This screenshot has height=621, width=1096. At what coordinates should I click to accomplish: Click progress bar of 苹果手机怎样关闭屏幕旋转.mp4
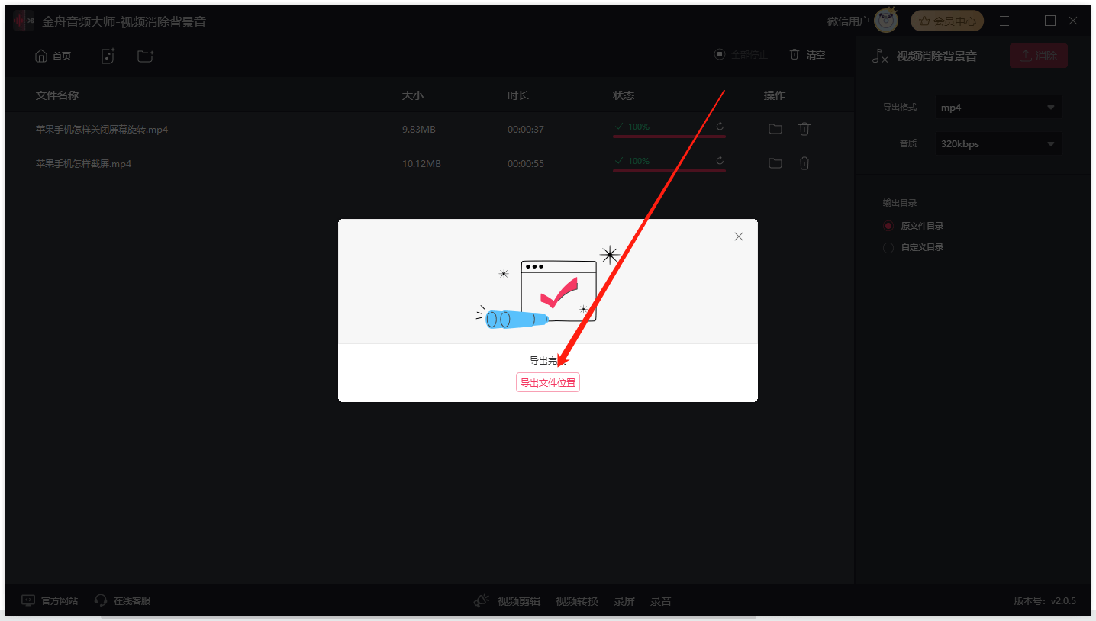click(x=669, y=137)
